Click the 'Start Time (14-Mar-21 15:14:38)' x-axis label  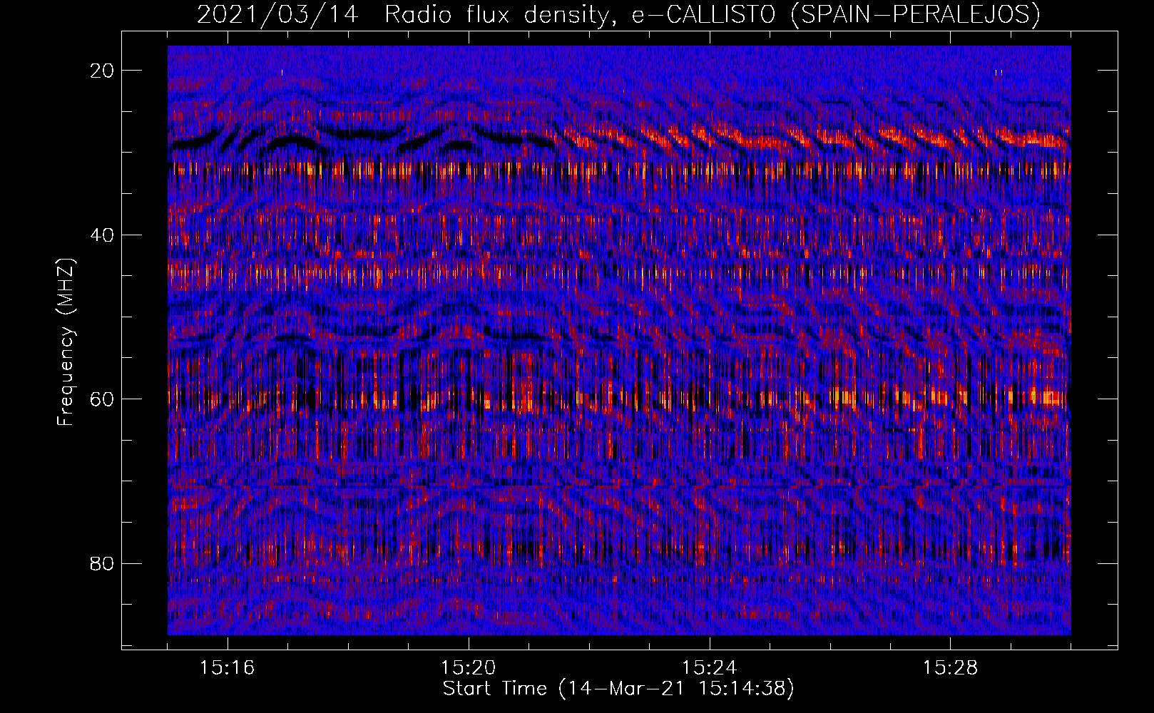[x=618, y=689]
